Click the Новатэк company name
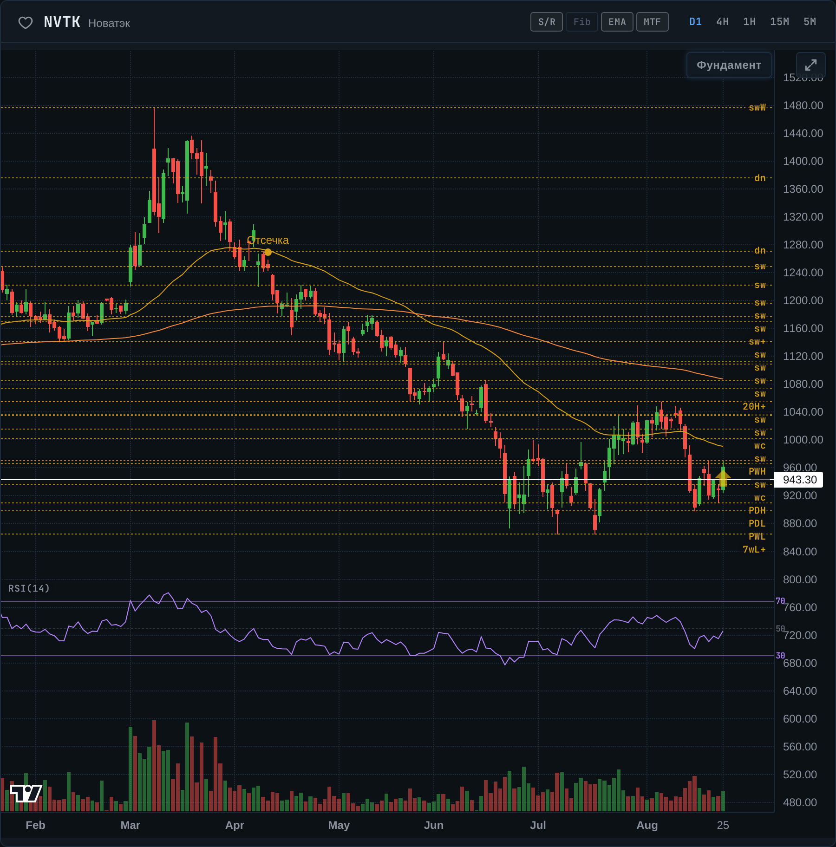The image size is (836, 847). pos(109,23)
